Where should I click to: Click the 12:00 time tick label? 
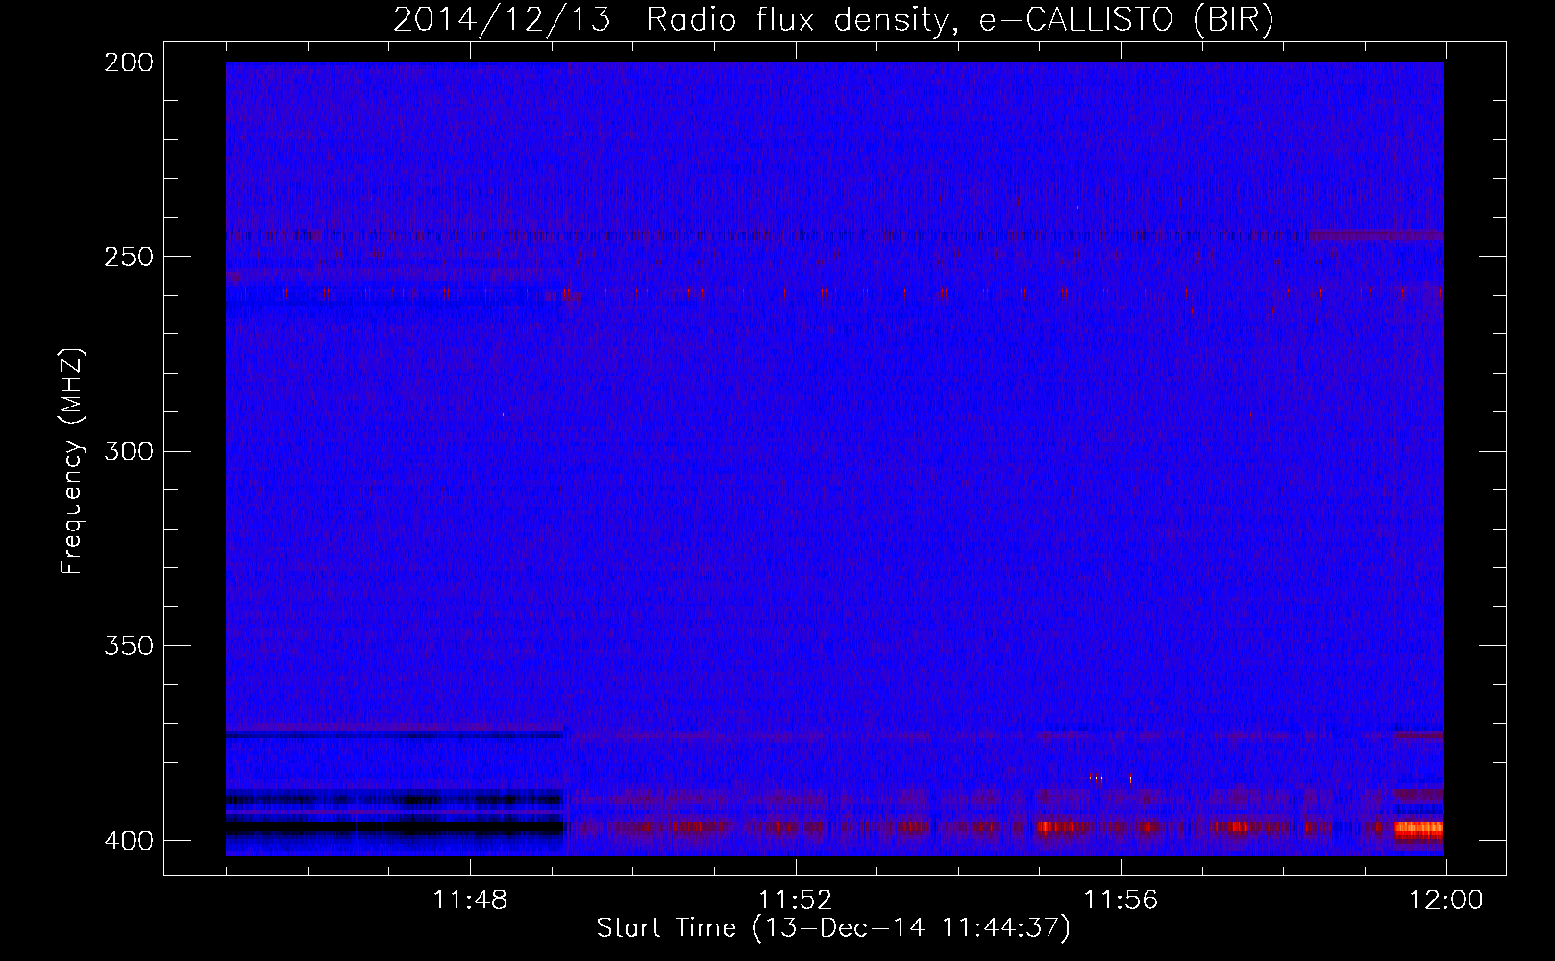(1445, 900)
